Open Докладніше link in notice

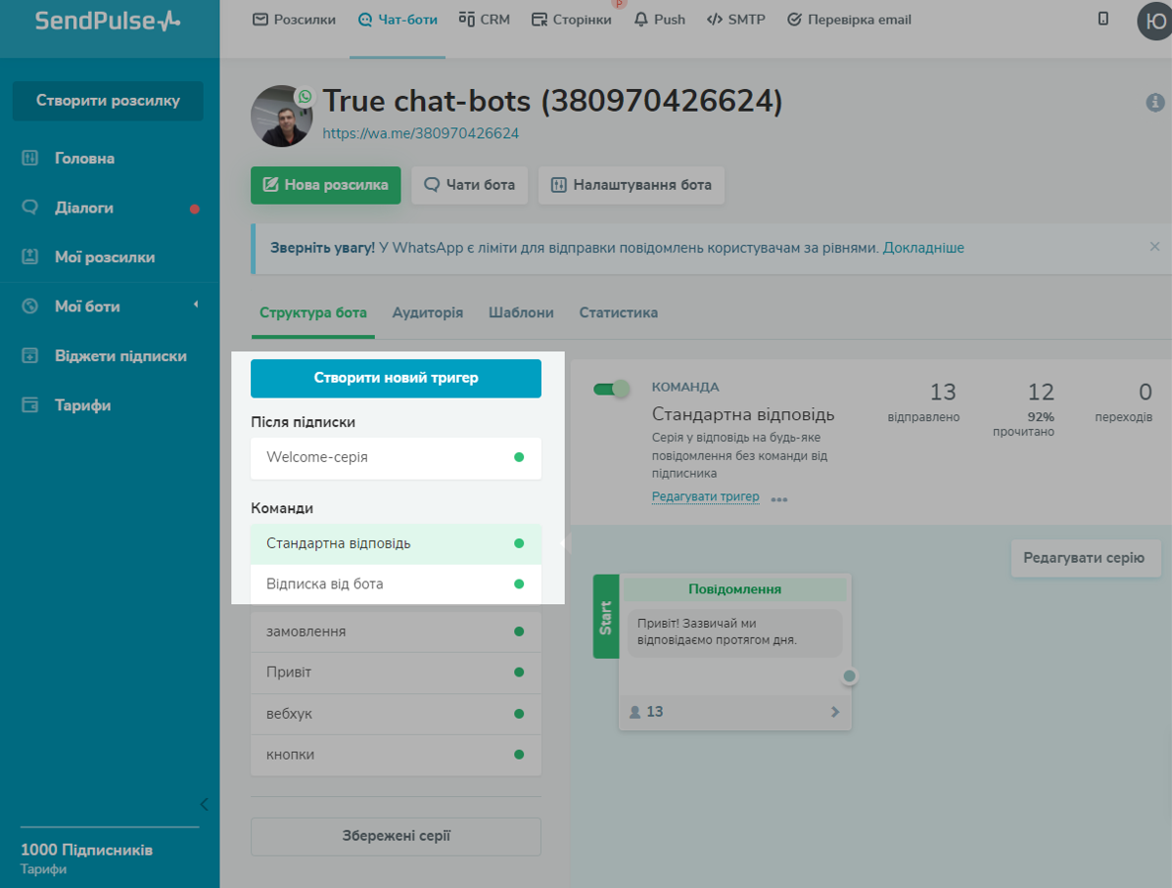click(923, 248)
